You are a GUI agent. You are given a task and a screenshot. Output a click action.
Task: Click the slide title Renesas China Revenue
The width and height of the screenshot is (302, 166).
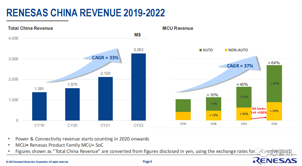click(x=86, y=13)
